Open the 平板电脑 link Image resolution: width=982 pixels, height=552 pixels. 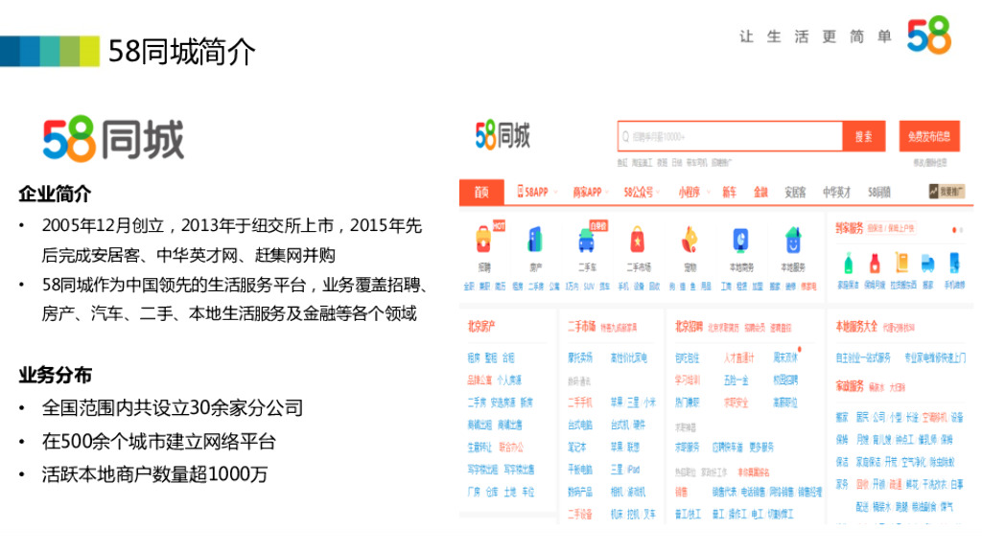tap(580, 470)
